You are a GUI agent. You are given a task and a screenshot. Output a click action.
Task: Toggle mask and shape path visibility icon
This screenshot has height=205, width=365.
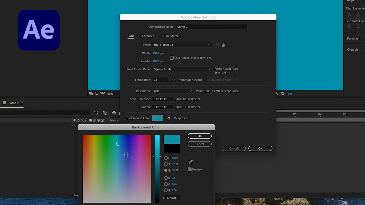tap(103, 93)
